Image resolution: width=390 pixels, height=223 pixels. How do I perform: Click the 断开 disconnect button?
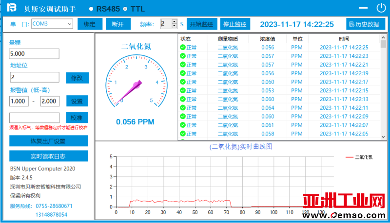coord(118,24)
